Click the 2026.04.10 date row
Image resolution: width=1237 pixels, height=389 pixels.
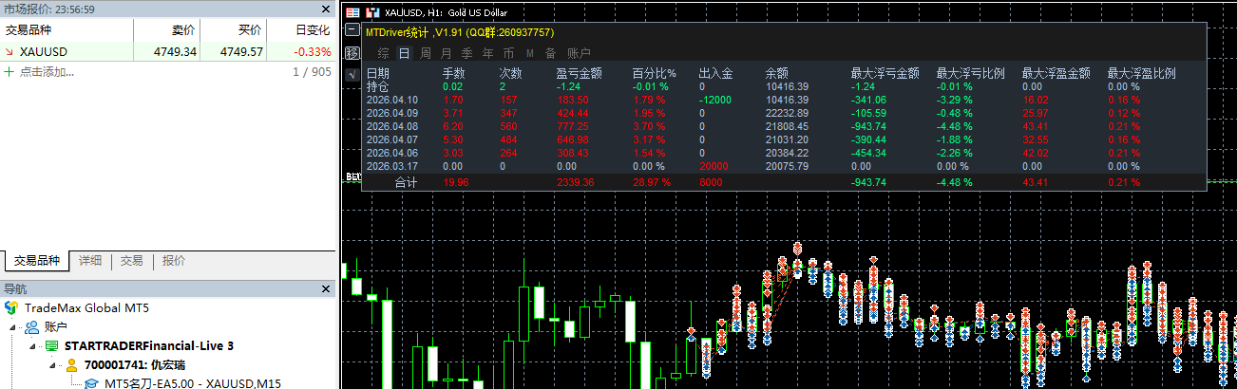pos(392,100)
